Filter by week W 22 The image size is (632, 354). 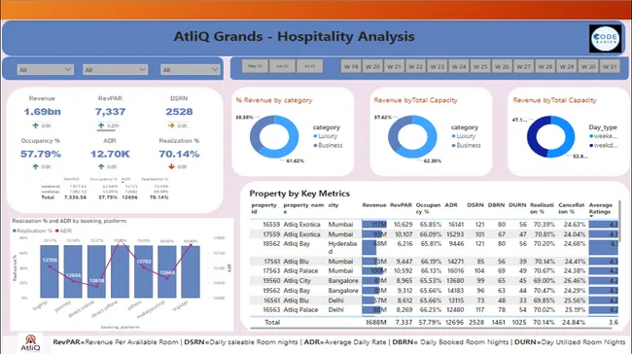pos(415,66)
